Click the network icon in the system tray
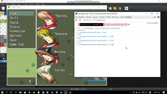 pyautogui.click(x=134, y=92)
